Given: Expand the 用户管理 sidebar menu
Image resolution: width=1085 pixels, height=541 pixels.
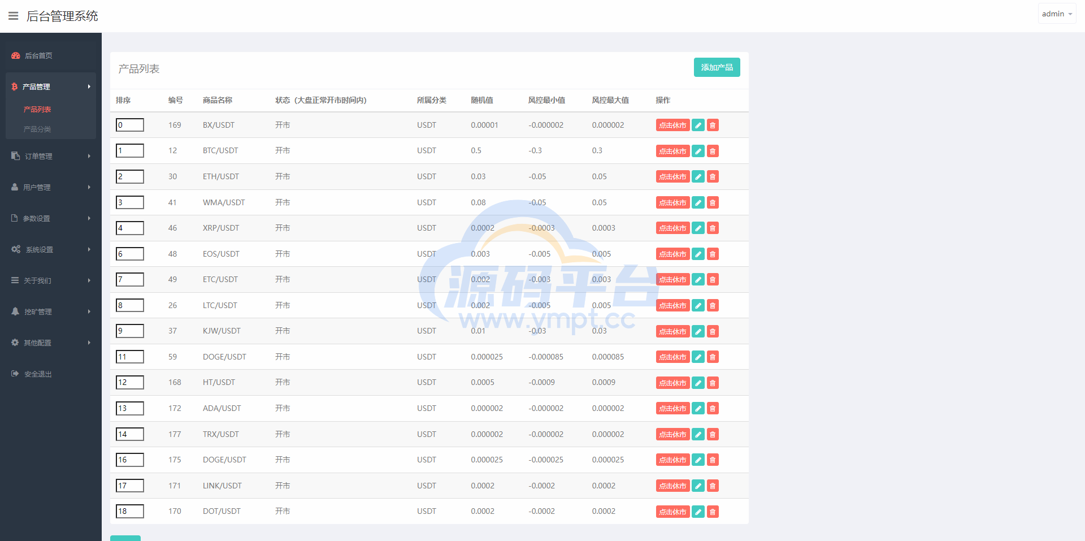Looking at the screenshot, I should coord(51,187).
